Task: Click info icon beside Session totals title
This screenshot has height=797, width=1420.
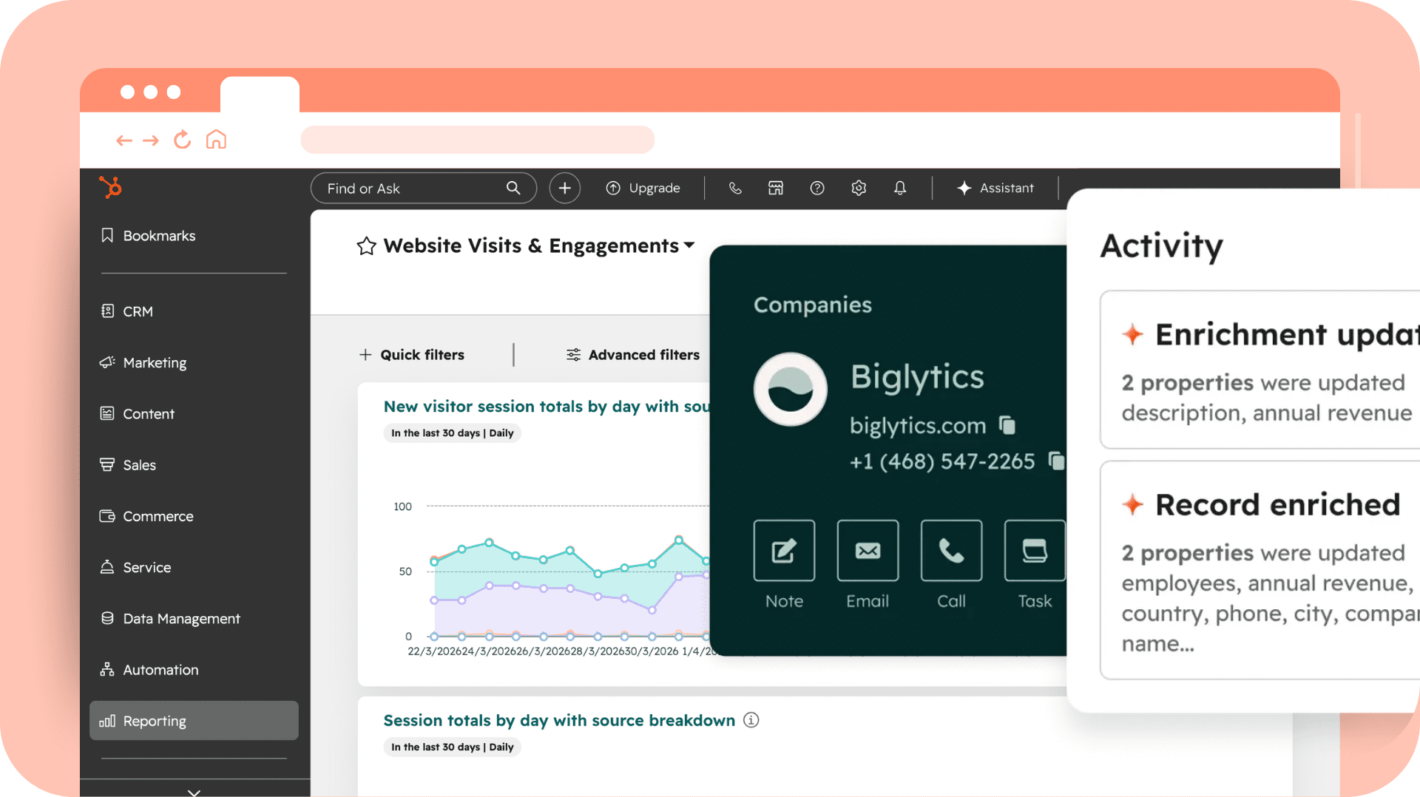Action: click(x=751, y=720)
